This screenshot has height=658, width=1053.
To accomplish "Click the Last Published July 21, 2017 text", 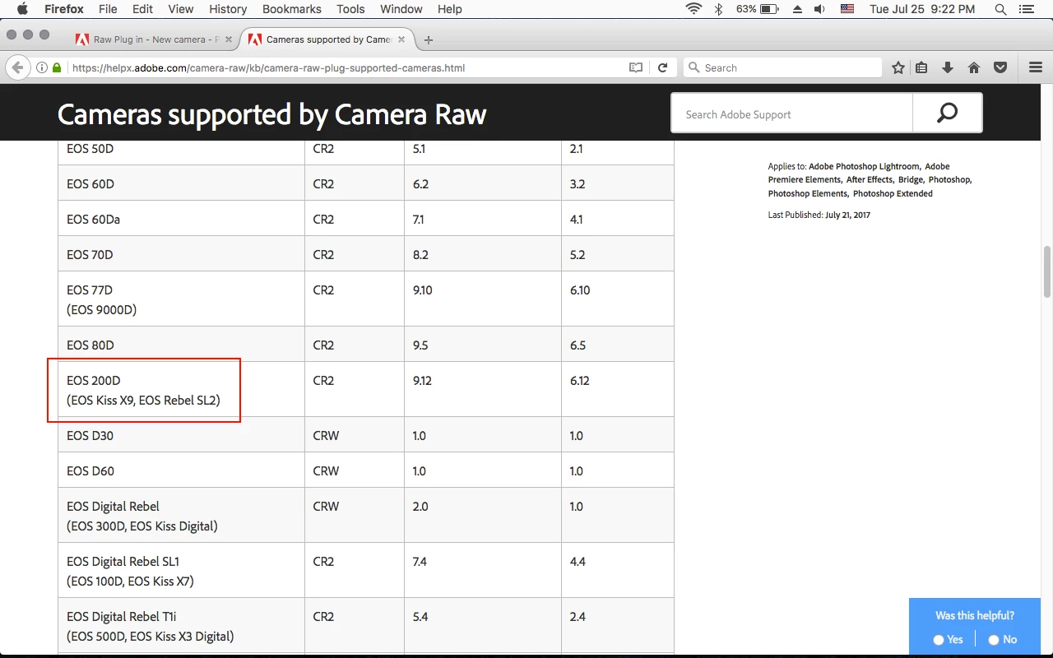I will click(819, 215).
